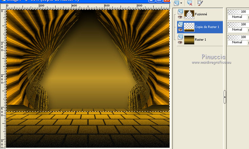Screen dimensions: 249x149
Task: Hide the Raster 1 layer via its eye
Action: coord(180,42)
